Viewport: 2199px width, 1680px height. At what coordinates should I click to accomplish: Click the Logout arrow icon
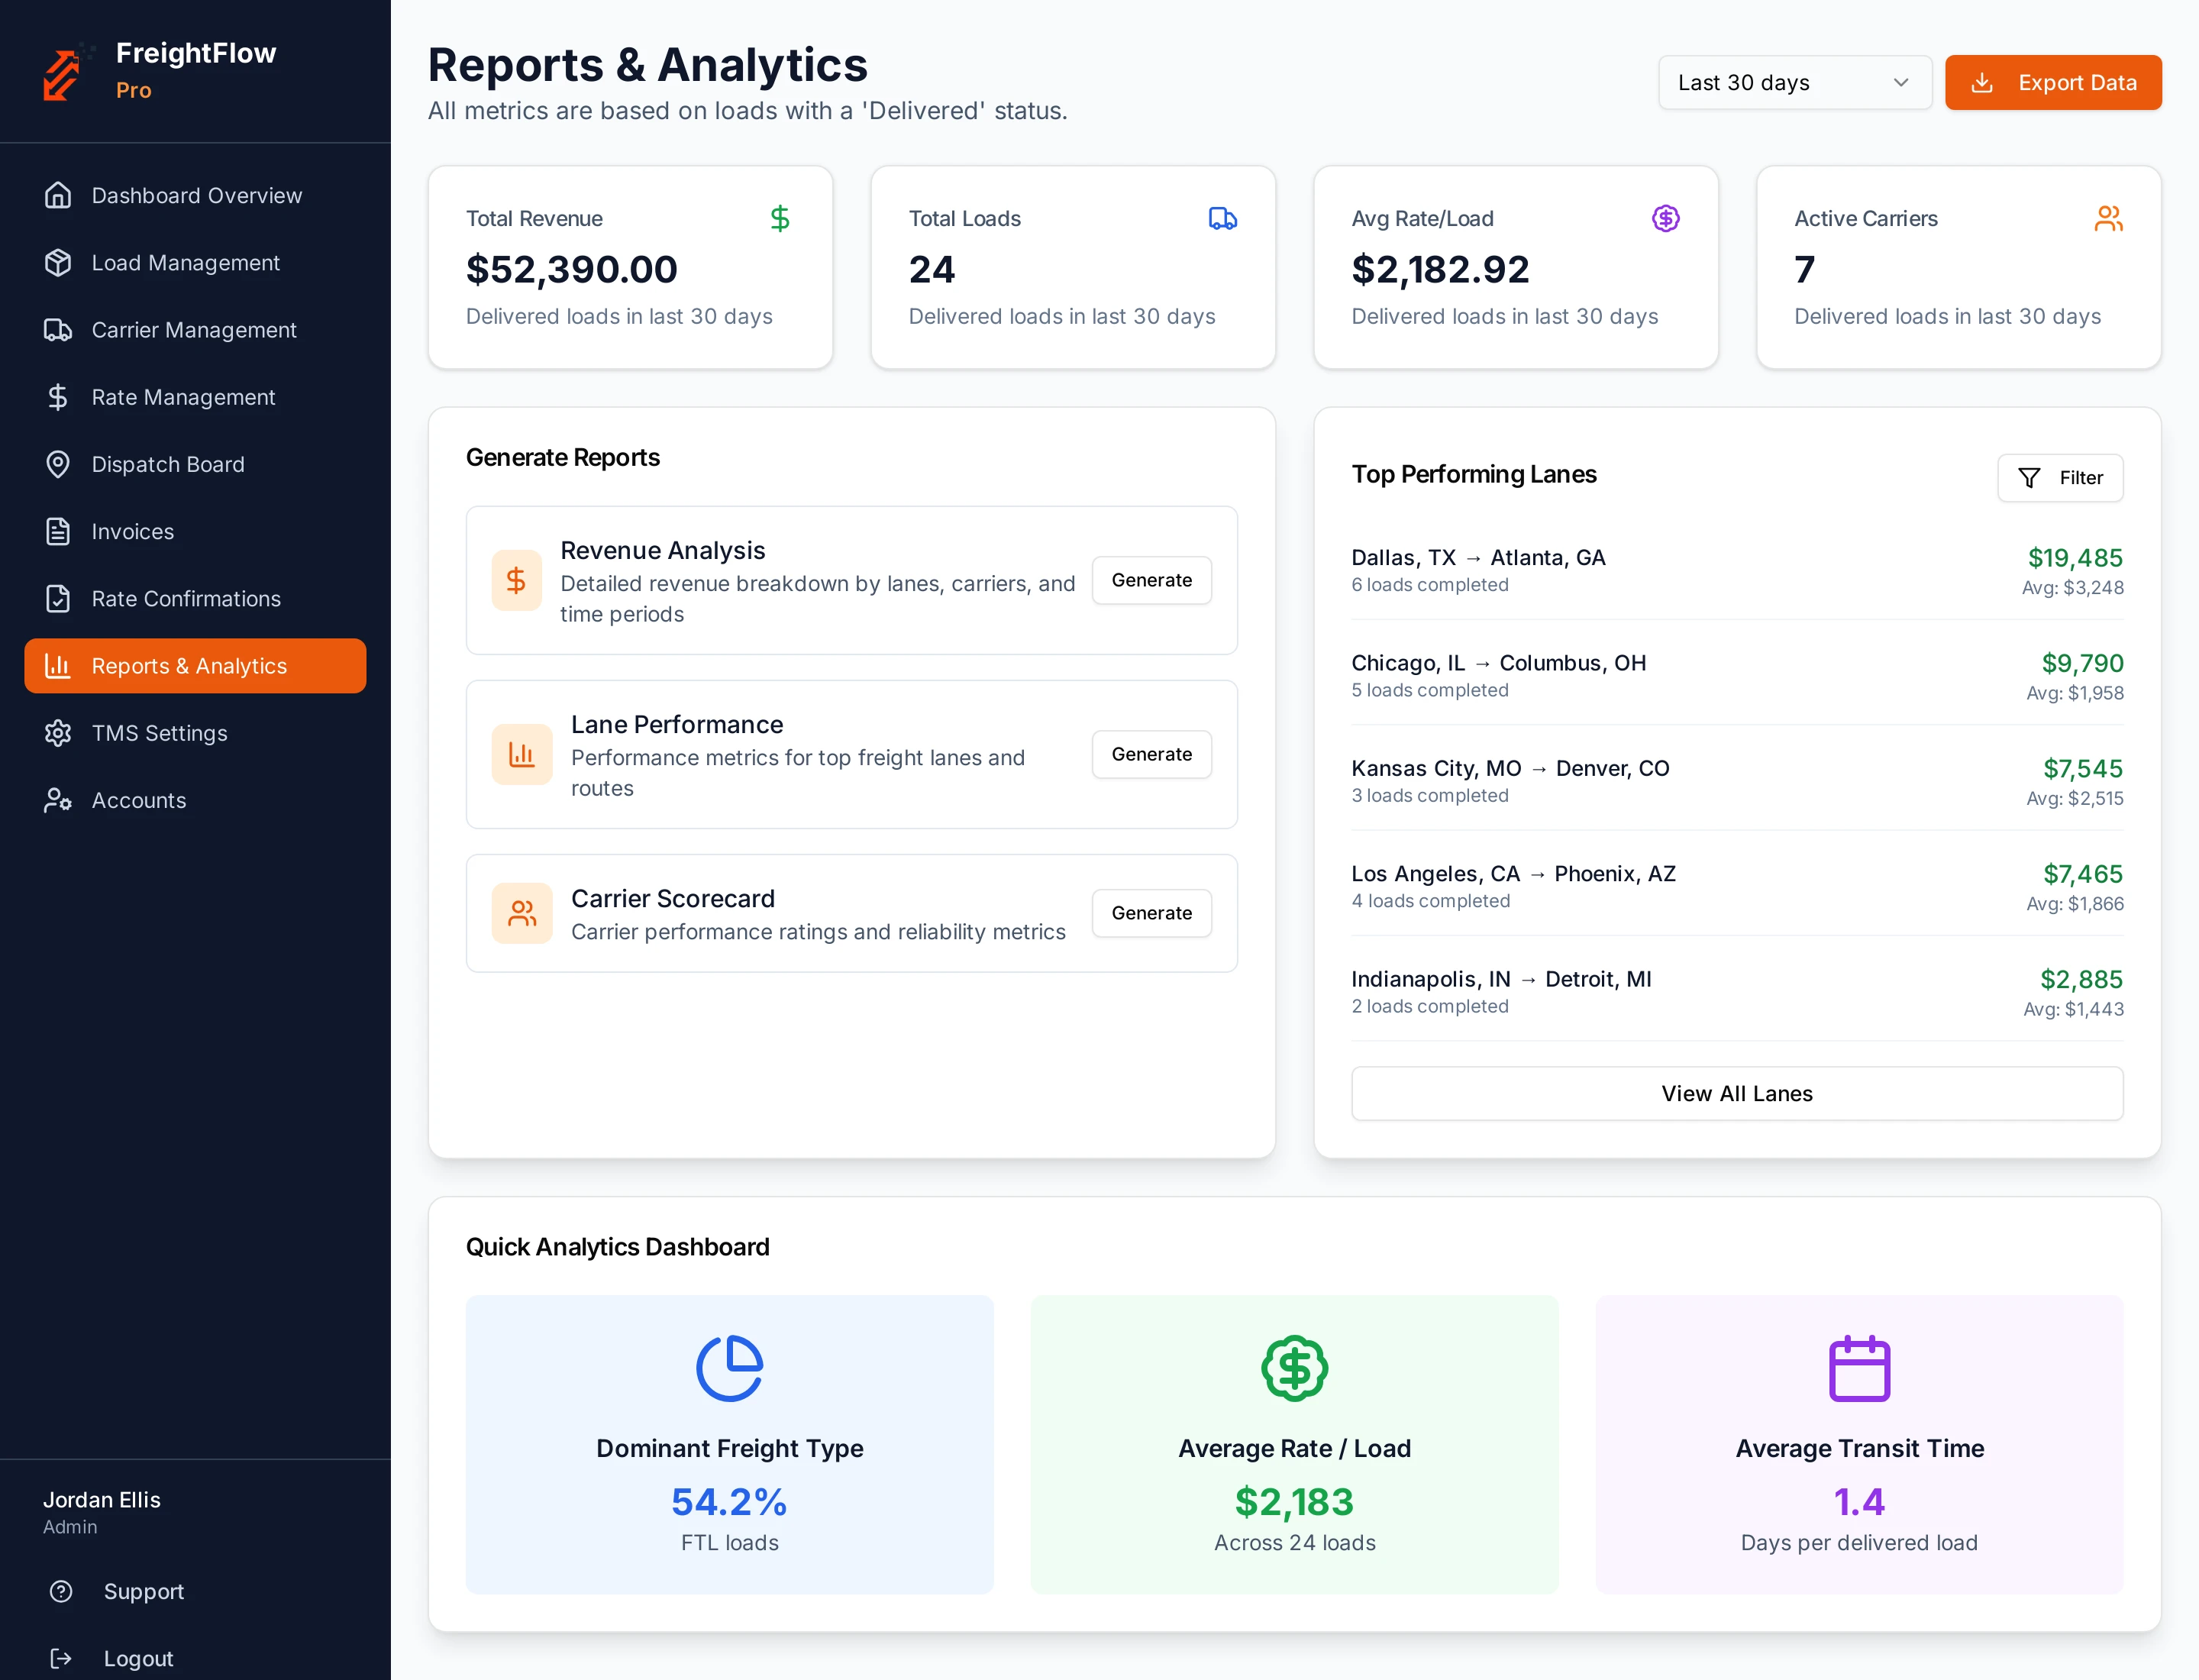pos(61,1658)
